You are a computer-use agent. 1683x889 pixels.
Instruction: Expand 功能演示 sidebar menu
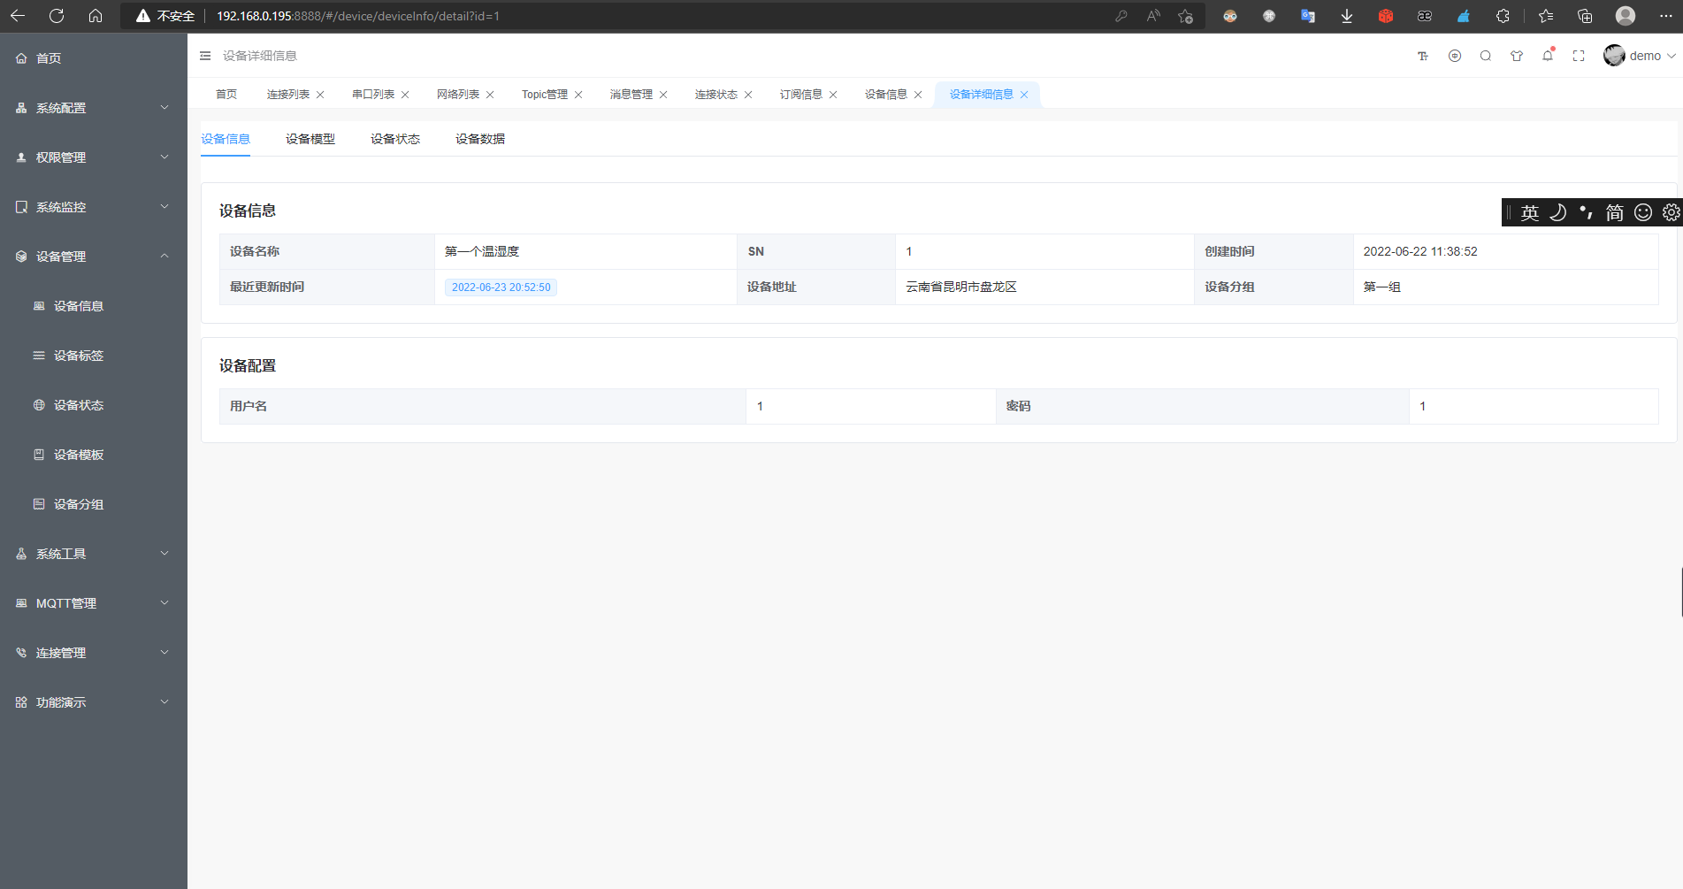pyautogui.click(x=94, y=702)
